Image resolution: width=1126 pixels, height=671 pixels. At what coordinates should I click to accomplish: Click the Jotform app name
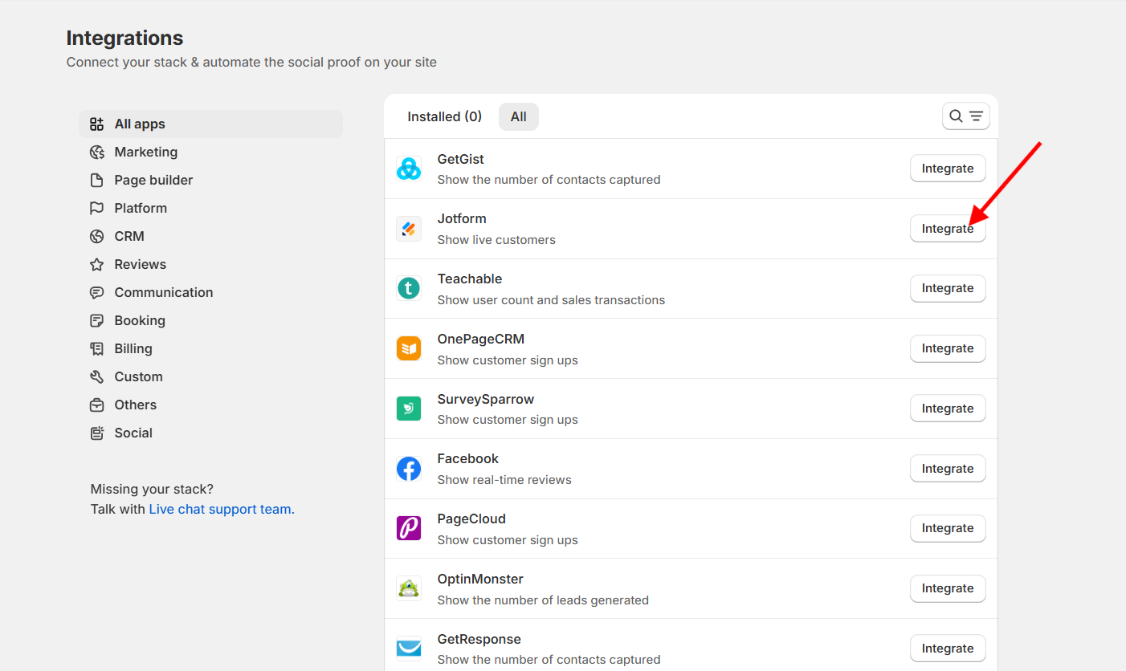(x=462, y=218)
